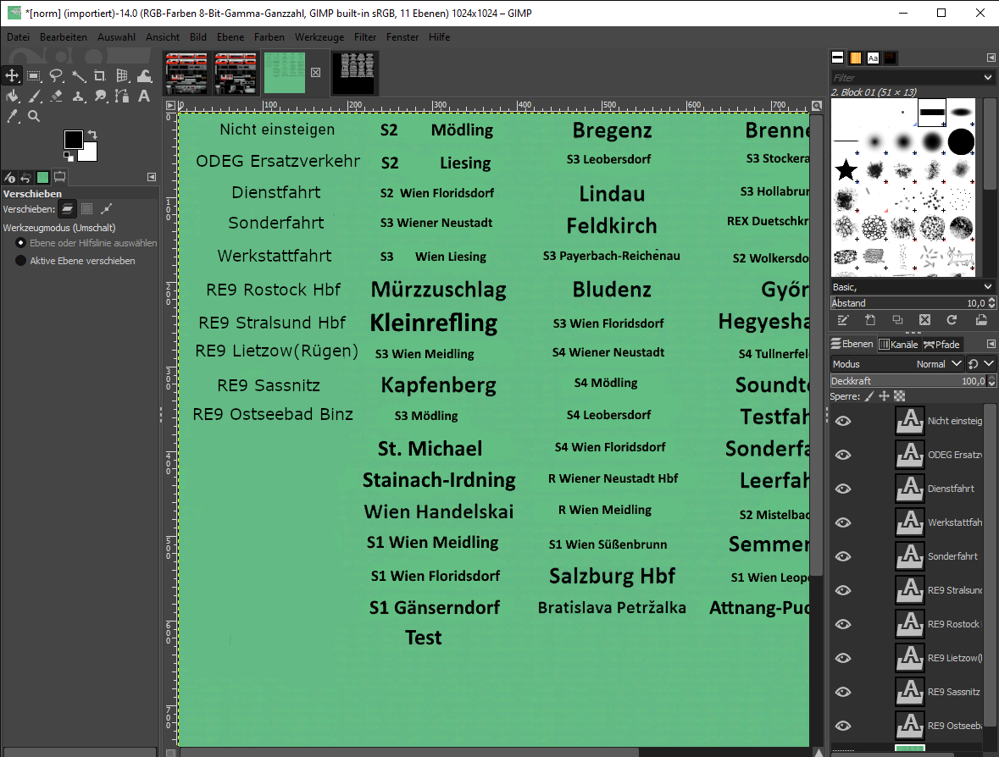Open the Werkzeuge menu

[x=319, y=37]
